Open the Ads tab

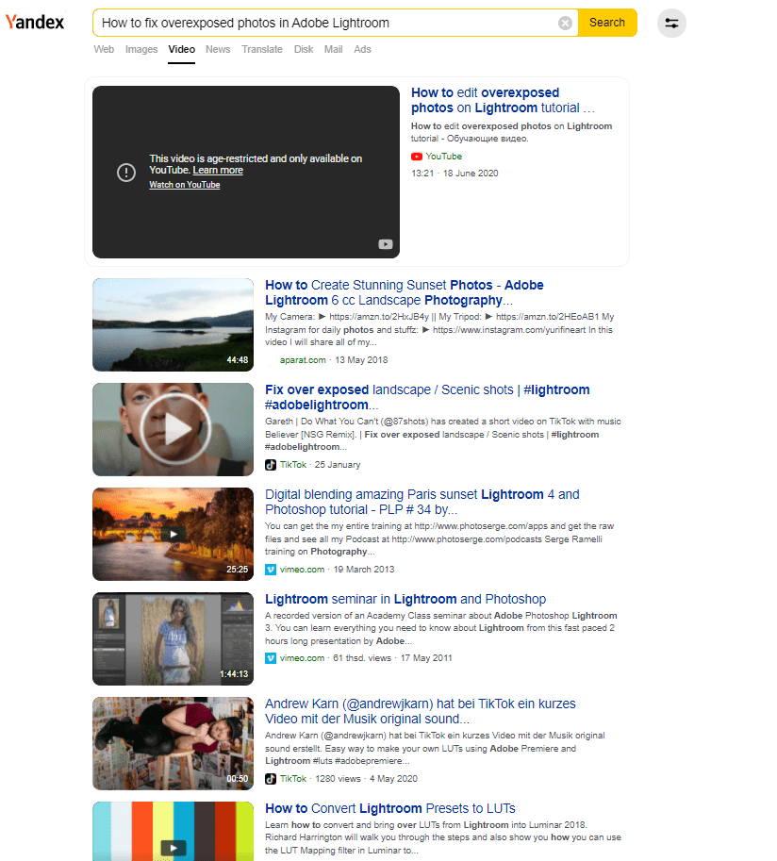pos(362,49)
